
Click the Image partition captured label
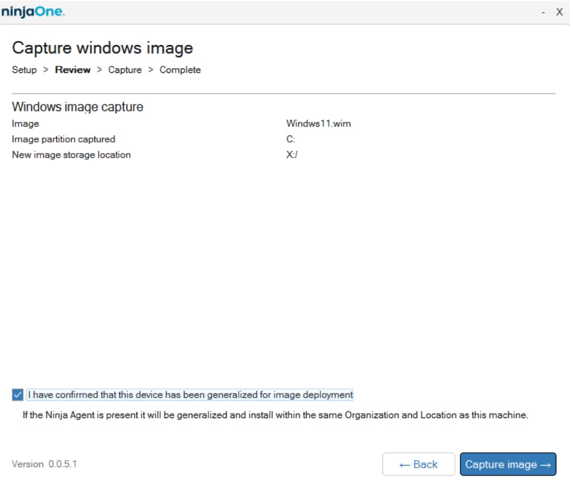click(64, 139)
